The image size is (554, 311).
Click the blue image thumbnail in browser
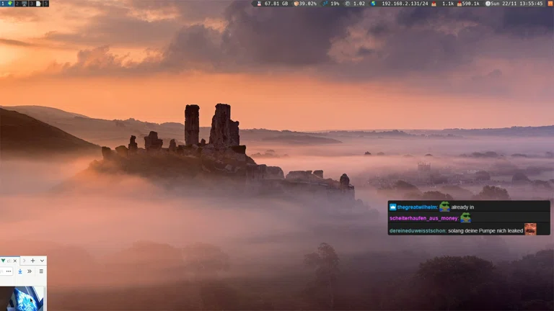pos(22,298)
